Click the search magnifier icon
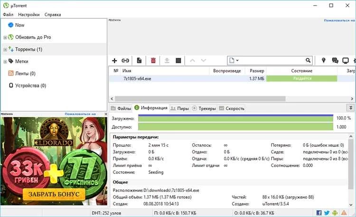The image size is (356, 217). pyautogui.click(x=308, y=60)
